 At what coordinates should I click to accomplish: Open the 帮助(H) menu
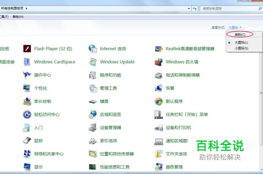pyautogui.click(x=18, y=17)
